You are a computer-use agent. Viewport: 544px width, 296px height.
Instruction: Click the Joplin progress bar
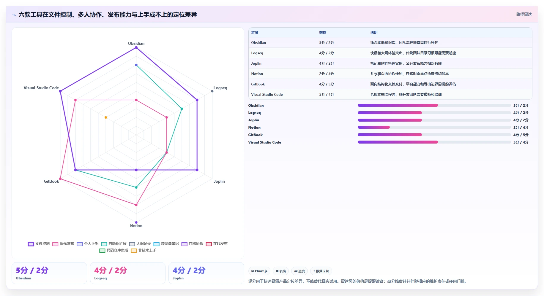[434, 120]
